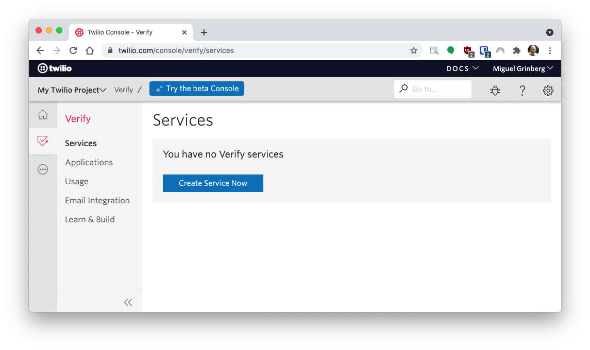Open Email Integration menu item
This screenshot has width=590, height=350.
[97, 200]
